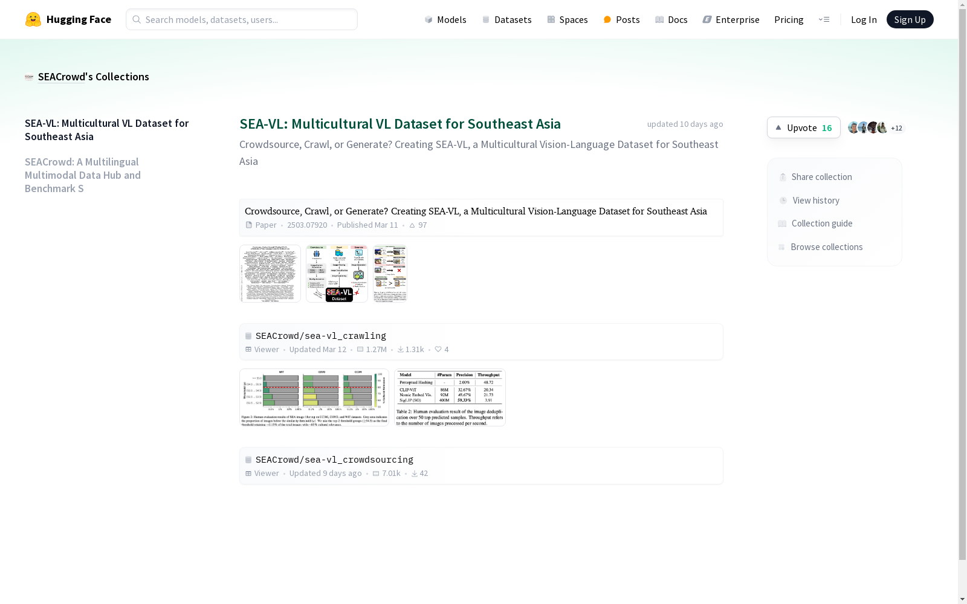967x604 pixels.
Task: Click the magnifier icon in search bar
Action: tap(137, 19)
